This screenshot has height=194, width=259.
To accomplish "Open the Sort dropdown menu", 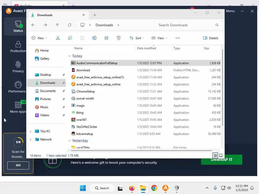I will click(x=137, y=38).
